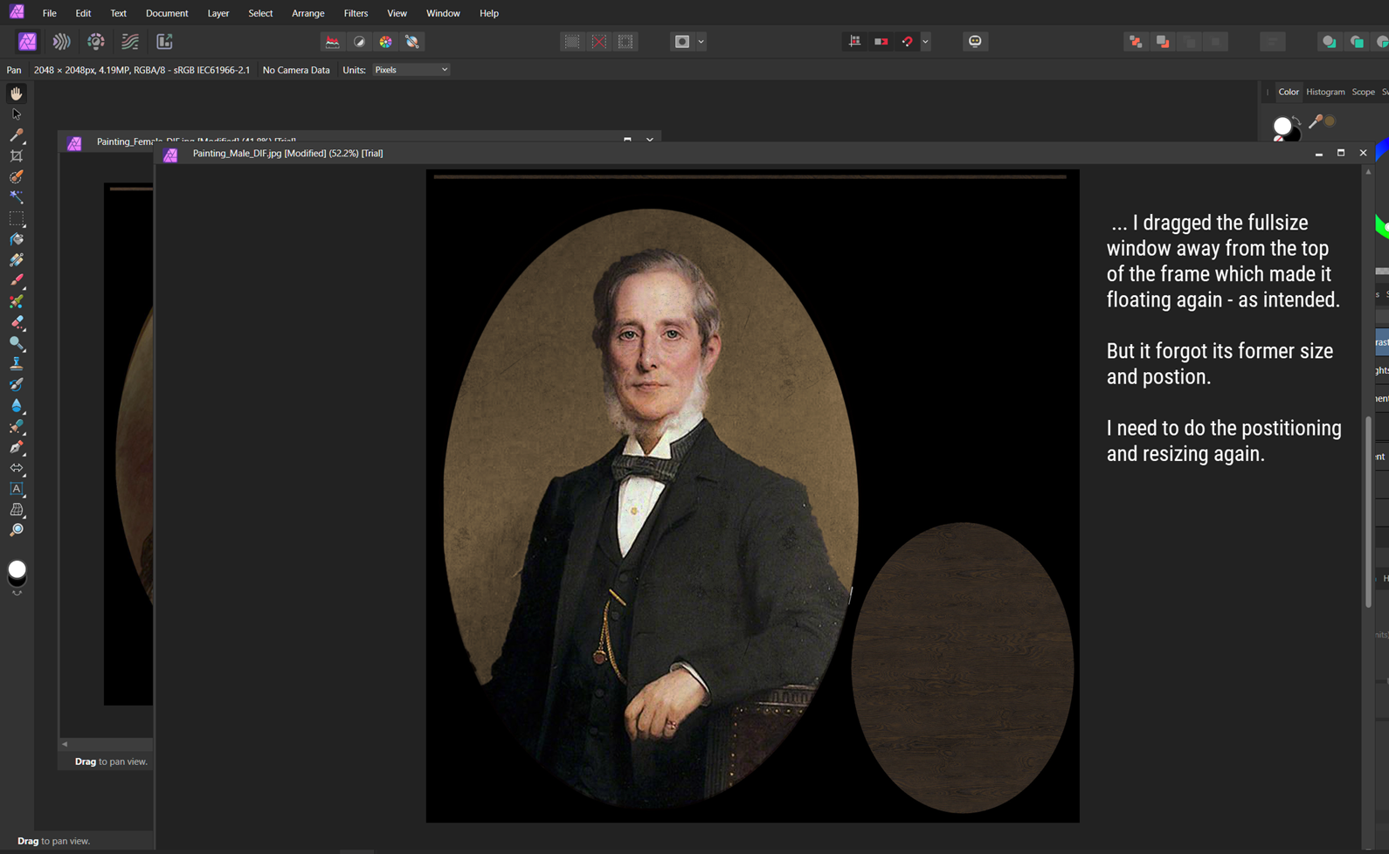Viewport: 1389px width, 854px height.
Task: Select the Flood Select magic wand tool
Action: click(16, 197)
